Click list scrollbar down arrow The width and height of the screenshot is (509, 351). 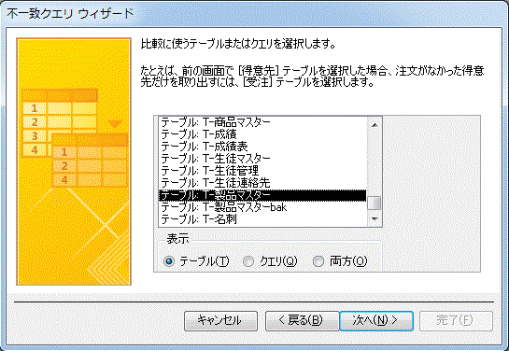pos(375,219)
